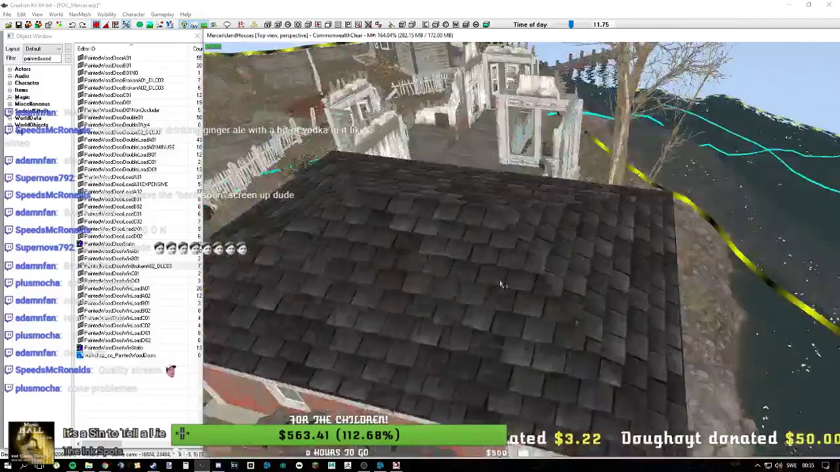Toggle the red Snap to Grid toolbar button
The width and height of the screenshot is (840, 472).
[x=96, y=24]
